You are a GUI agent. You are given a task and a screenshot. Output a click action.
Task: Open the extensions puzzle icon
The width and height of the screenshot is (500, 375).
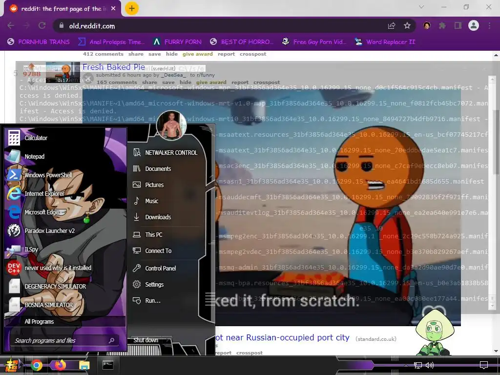442,26
